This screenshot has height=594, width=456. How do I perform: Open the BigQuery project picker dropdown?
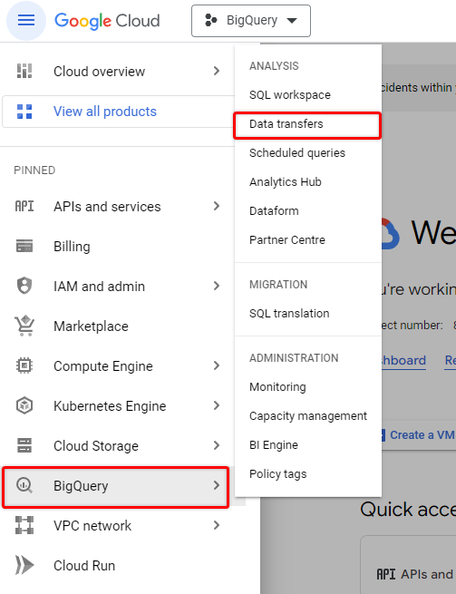coord(251,21)
